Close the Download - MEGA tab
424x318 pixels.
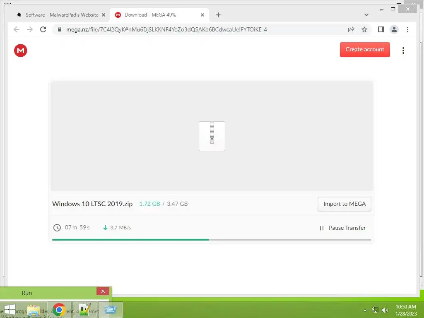[x=202, y=15]
